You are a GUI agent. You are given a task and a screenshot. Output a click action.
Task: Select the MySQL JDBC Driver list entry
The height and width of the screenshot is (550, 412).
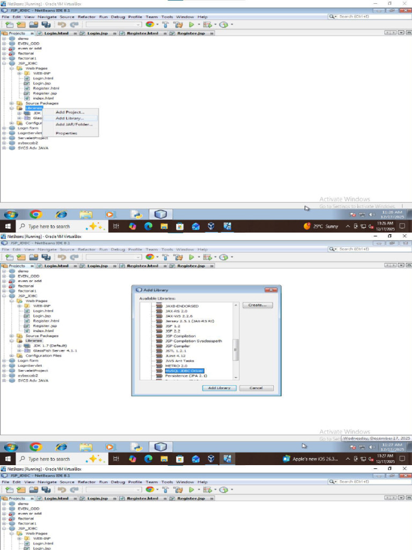[185, 371]
